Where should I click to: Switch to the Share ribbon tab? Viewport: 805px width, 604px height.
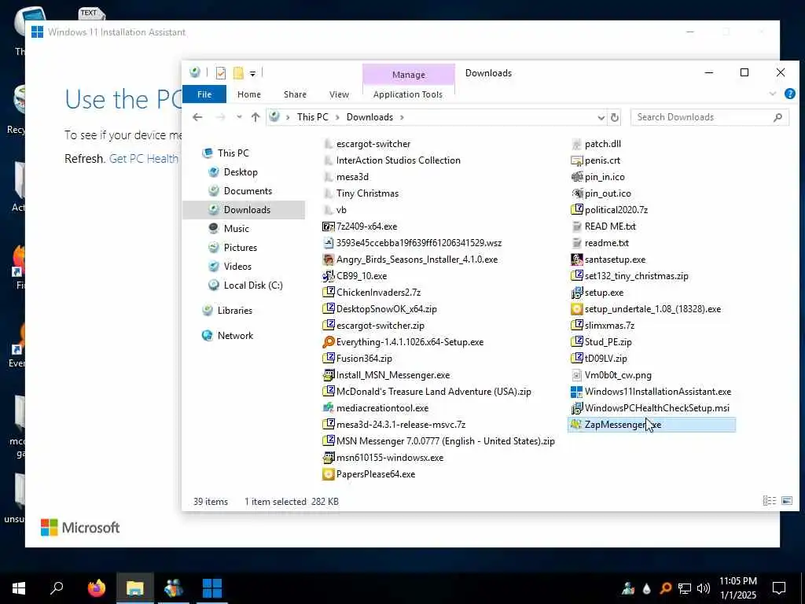pyautogui.click(x=296, y=94)
